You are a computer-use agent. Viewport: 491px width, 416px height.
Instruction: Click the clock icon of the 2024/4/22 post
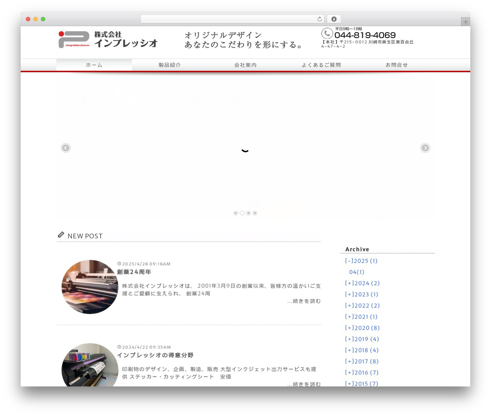pyautogui.click(x=119, y=347)
